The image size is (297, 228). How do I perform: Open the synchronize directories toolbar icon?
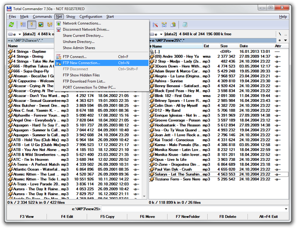164,25
